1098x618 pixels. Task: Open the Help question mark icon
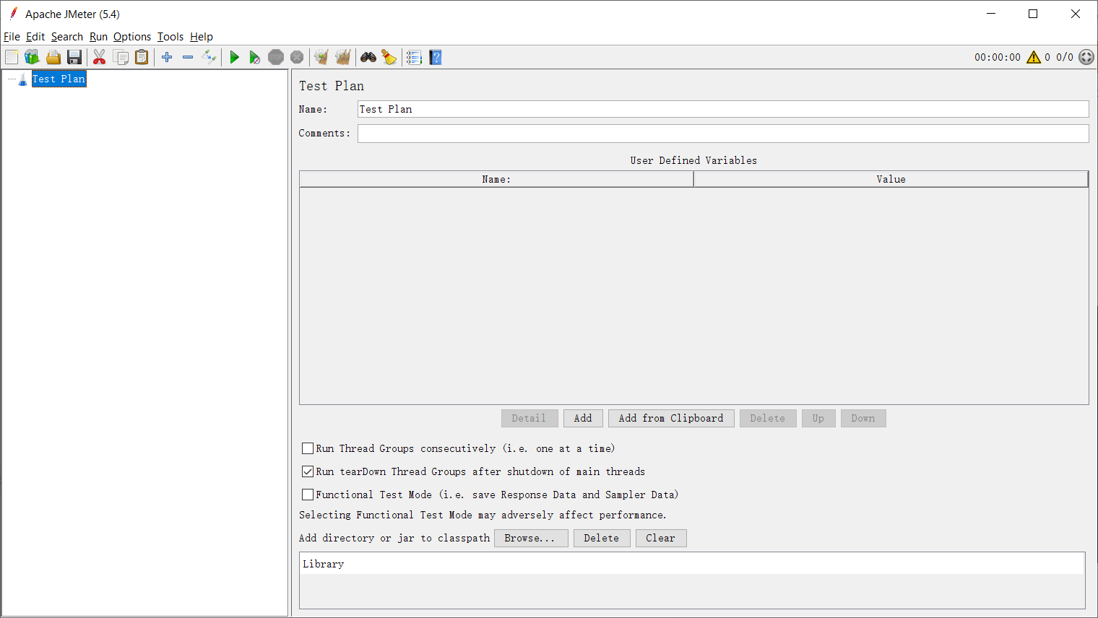click(x=435, y=57)
